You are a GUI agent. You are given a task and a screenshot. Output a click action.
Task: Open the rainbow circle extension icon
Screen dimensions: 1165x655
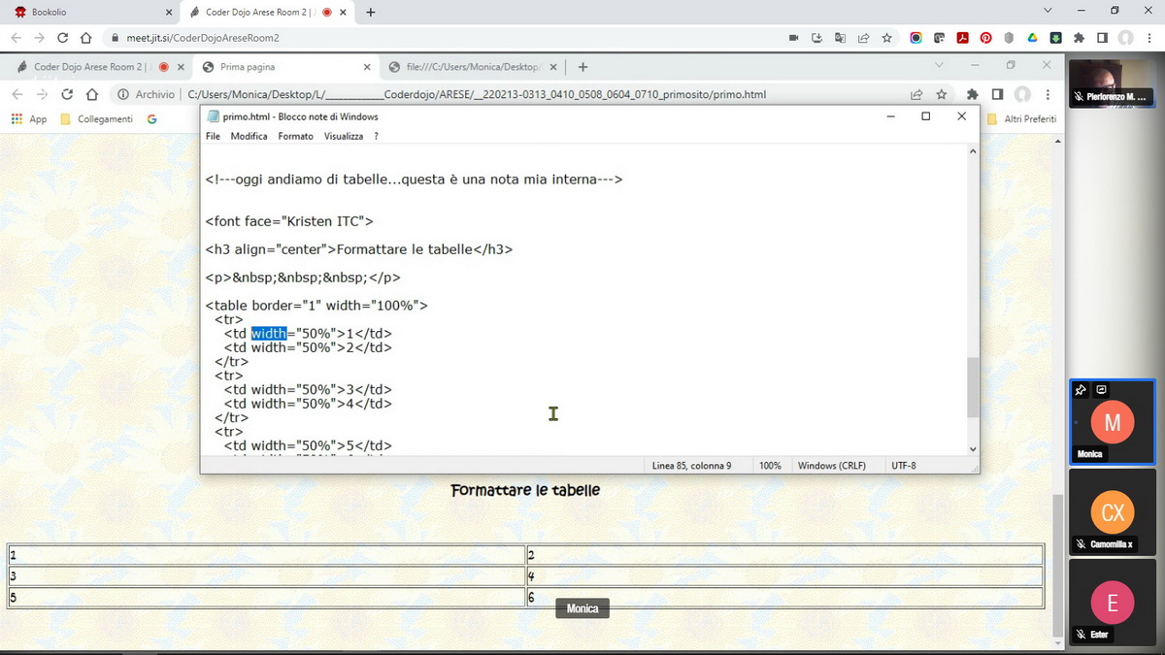click(915, 38)
